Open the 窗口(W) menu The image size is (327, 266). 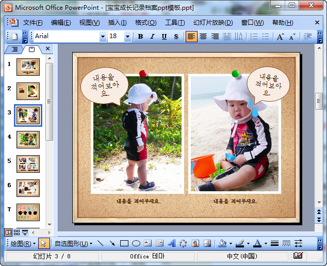(252, 23)
